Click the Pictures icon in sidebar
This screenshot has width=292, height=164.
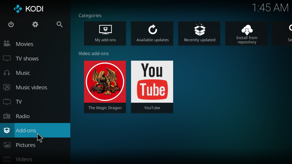[7, 145]
